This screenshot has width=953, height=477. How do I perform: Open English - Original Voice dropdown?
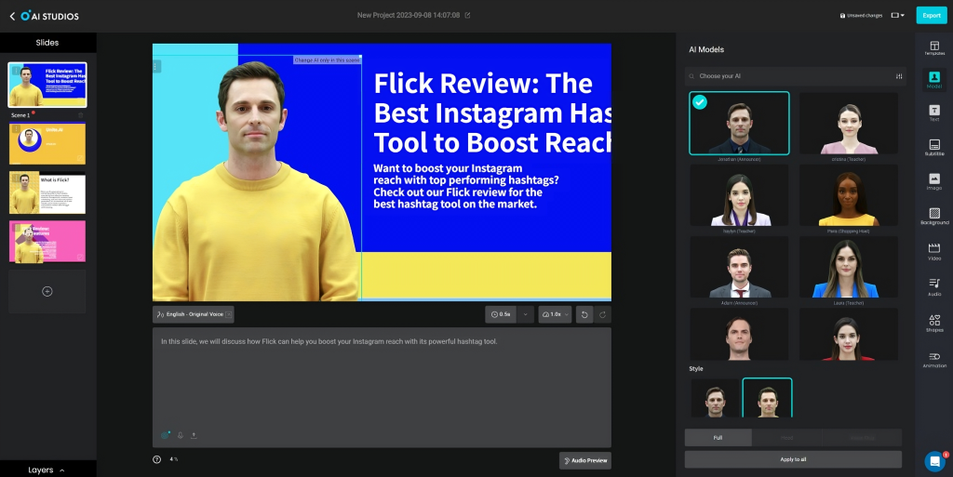194,314
